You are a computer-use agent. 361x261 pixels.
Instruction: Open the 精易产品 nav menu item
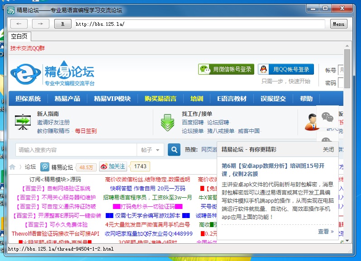click(x=67, y=99)
